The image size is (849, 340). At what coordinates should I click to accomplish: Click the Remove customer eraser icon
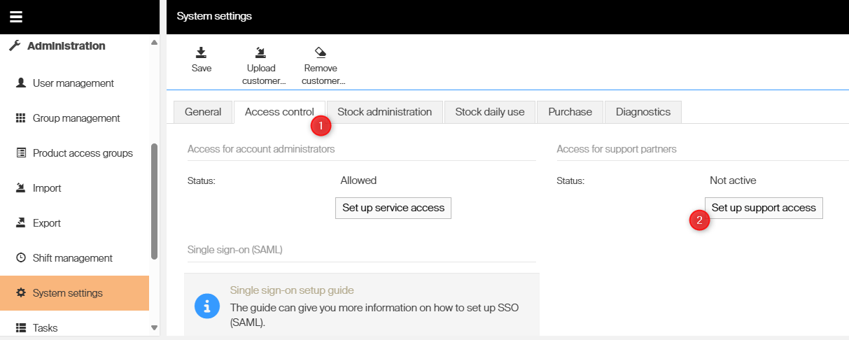point(321,52)
